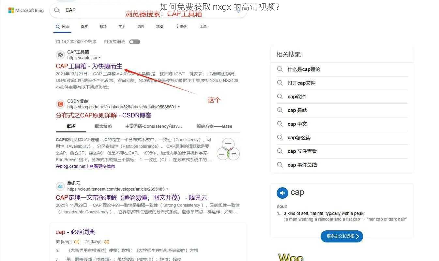This screenshot has width=439, height=261.
Task: Click search icon beside cap怎么读
Action: coord(280,138)
